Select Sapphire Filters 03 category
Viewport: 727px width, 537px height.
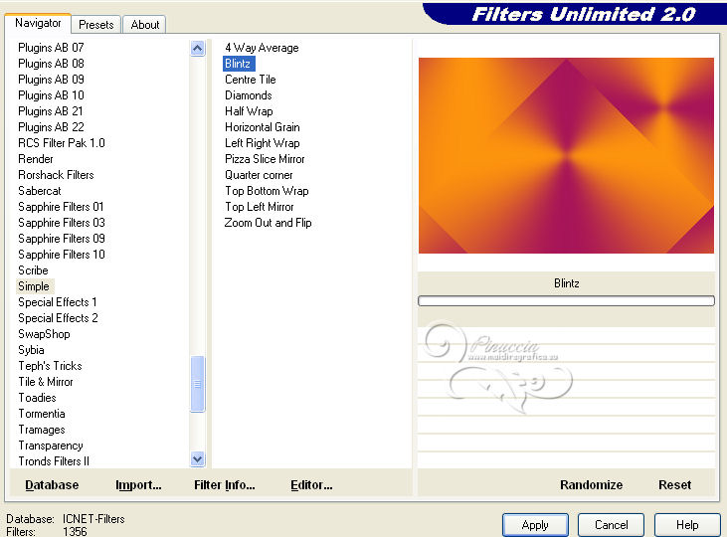click(x=62, y=223)
